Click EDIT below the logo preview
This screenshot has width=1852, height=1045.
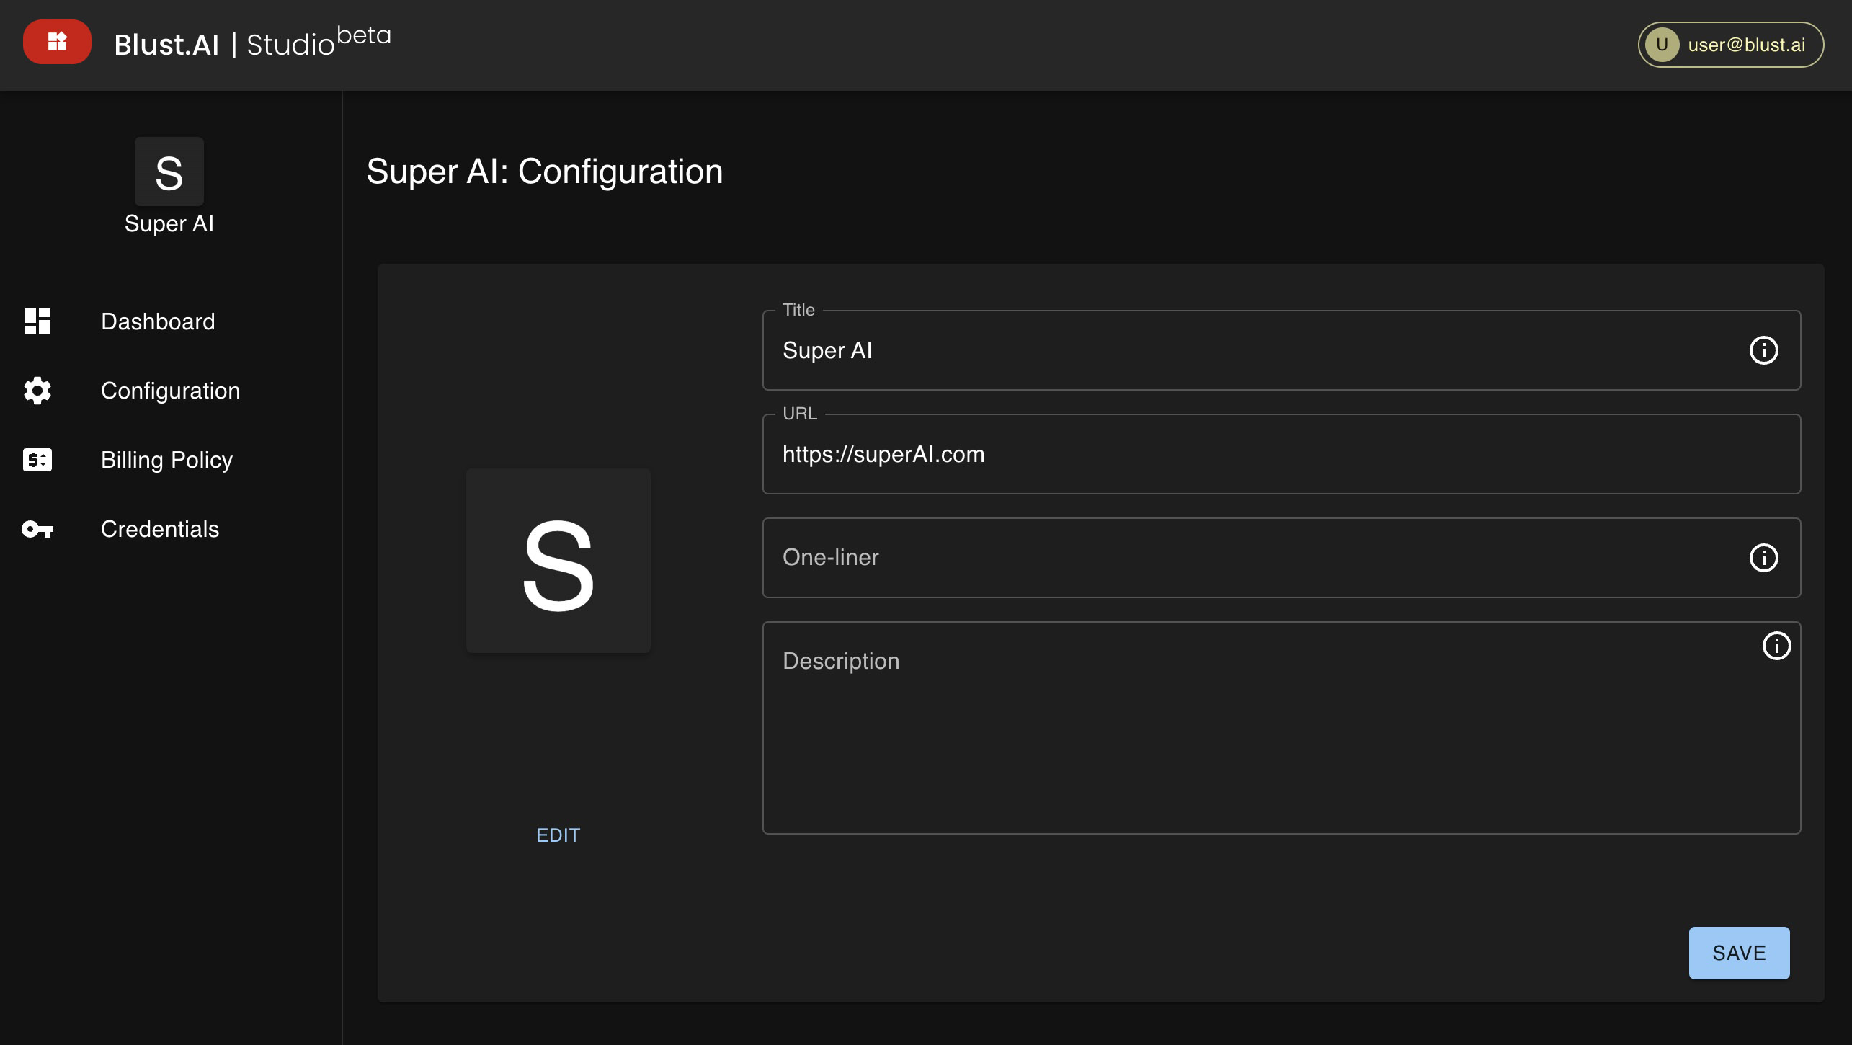coord(558,834)
